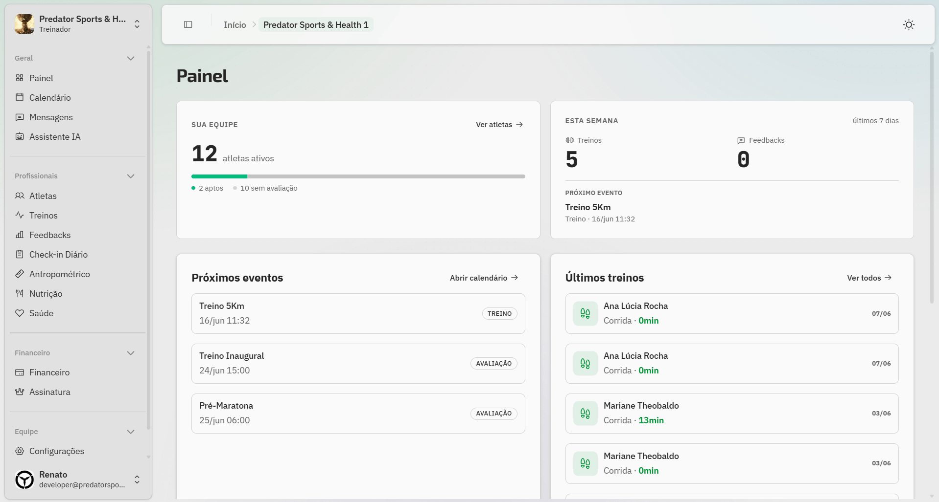
Task: Click the "12" active athletes count
Action: [x=204, y=153]
